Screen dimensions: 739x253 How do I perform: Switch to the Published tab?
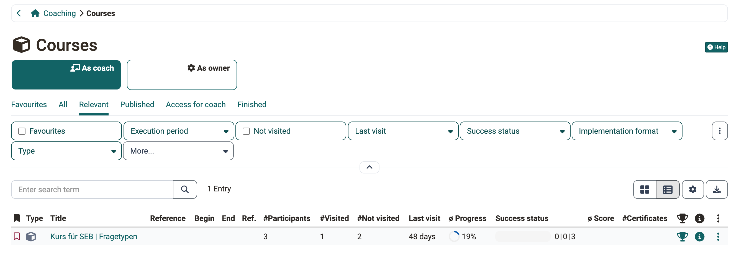pos(137,104)
